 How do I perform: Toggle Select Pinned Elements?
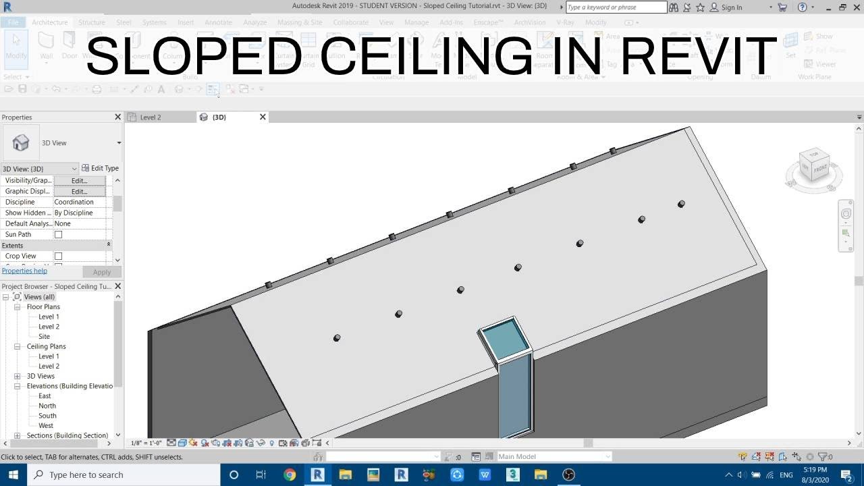[770, 457]
